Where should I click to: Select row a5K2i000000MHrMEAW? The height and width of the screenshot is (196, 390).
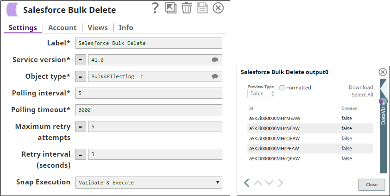pos(310,119)
